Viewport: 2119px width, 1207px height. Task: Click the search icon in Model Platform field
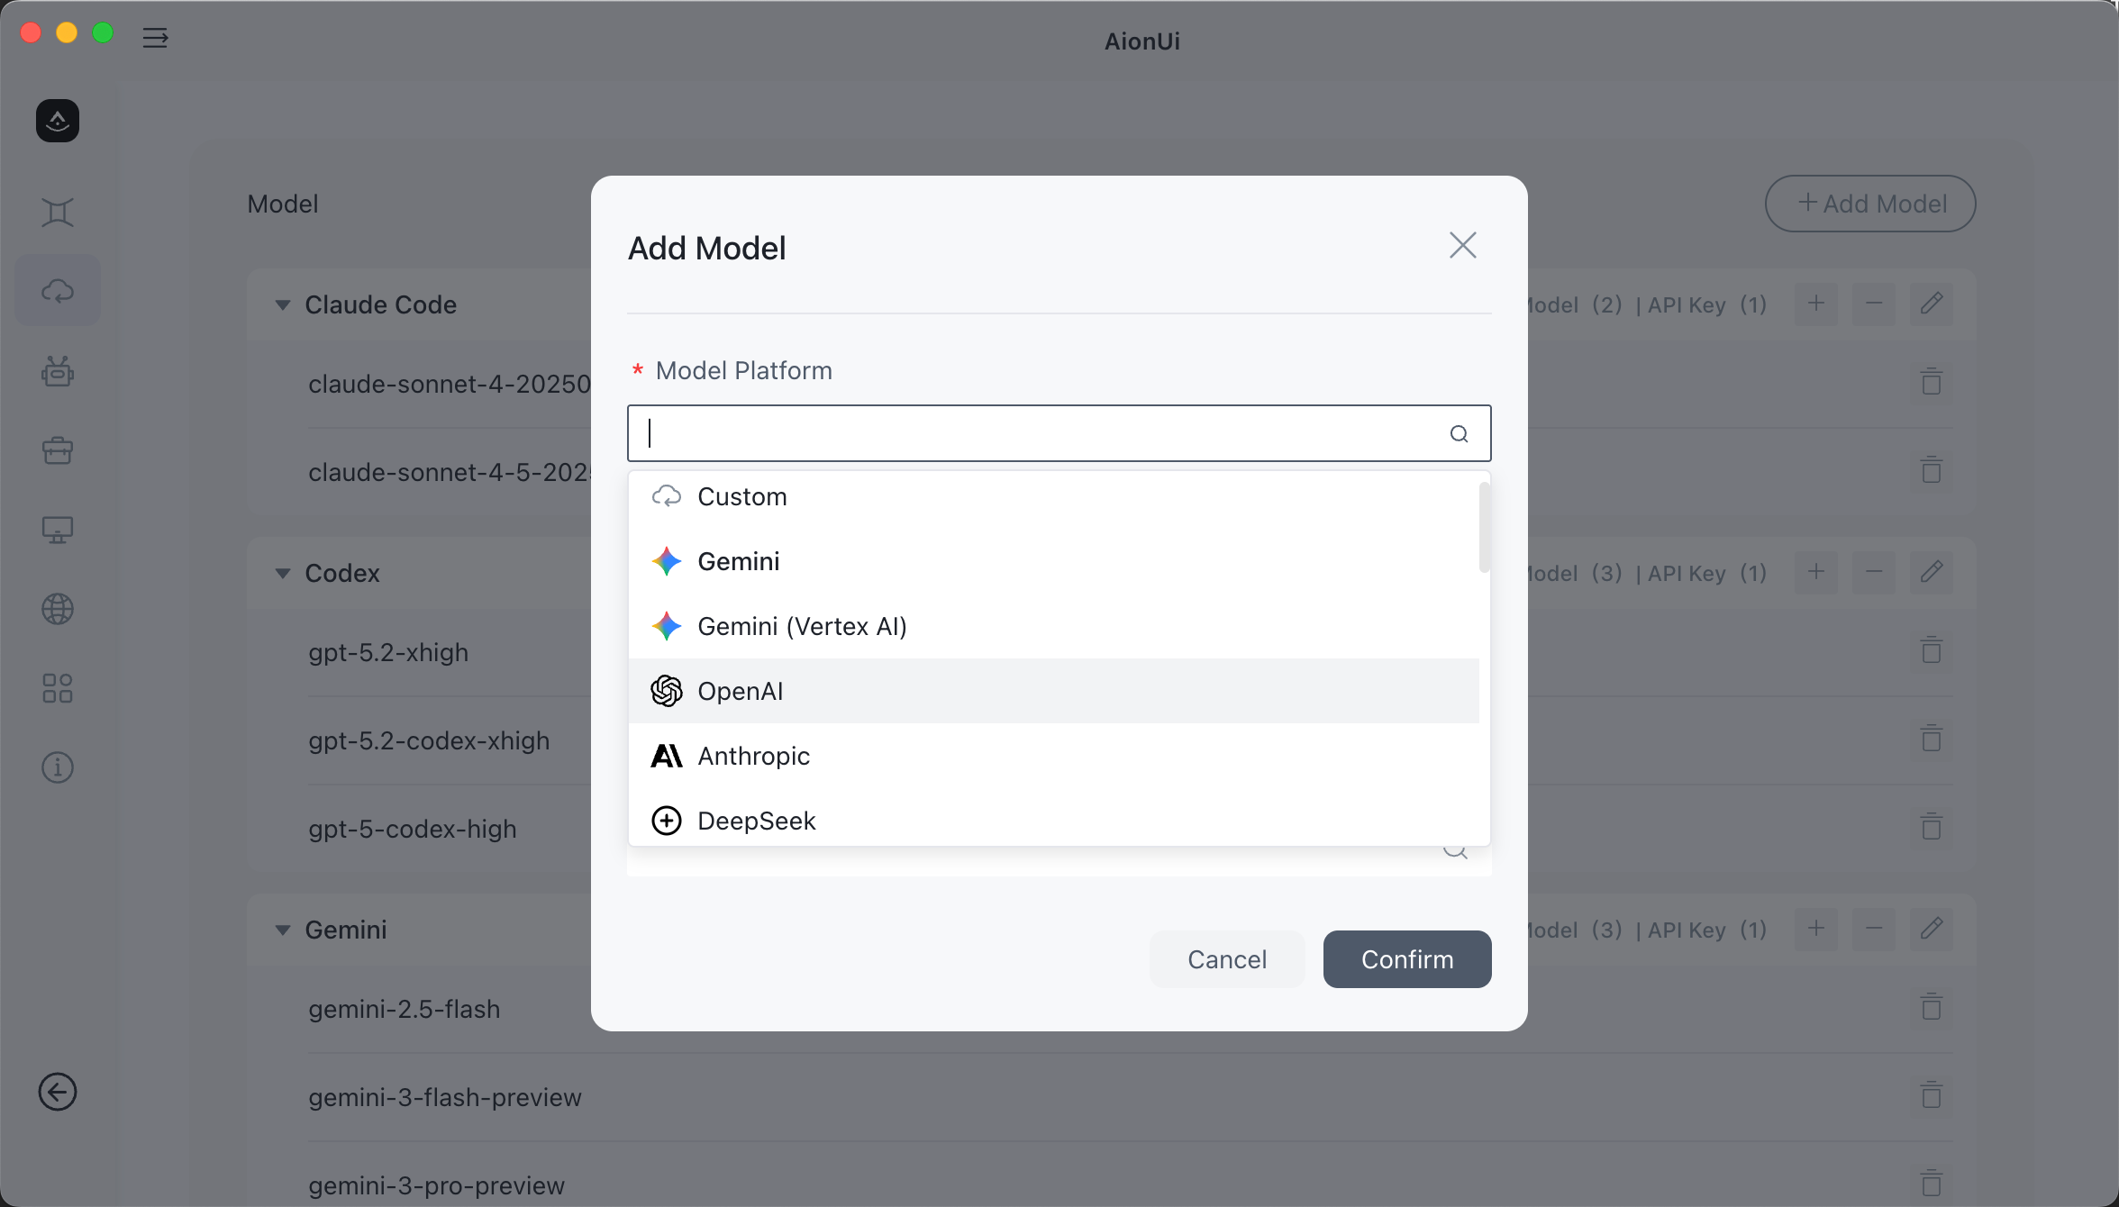point(1459,434)
